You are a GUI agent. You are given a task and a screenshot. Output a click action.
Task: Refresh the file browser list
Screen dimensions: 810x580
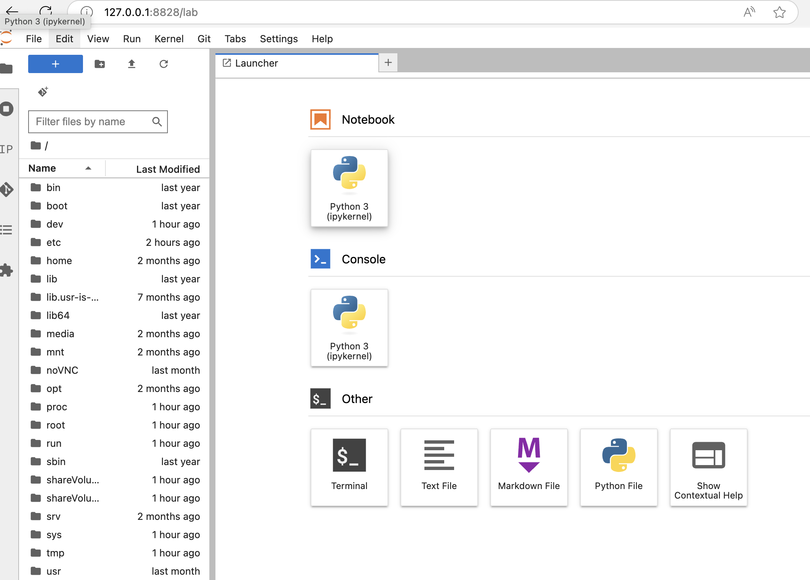pos(164,64)
